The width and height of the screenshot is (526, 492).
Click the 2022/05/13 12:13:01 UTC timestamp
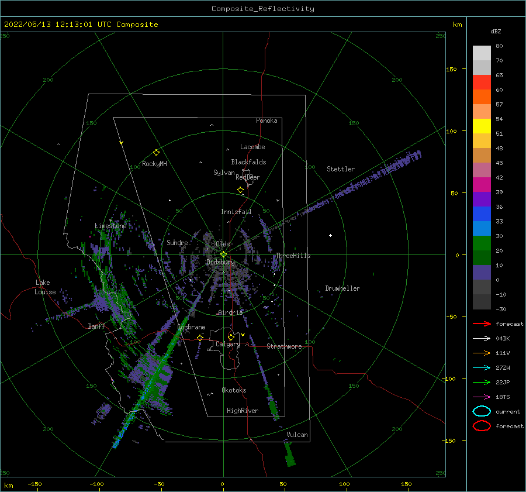(x=54, y=25)
